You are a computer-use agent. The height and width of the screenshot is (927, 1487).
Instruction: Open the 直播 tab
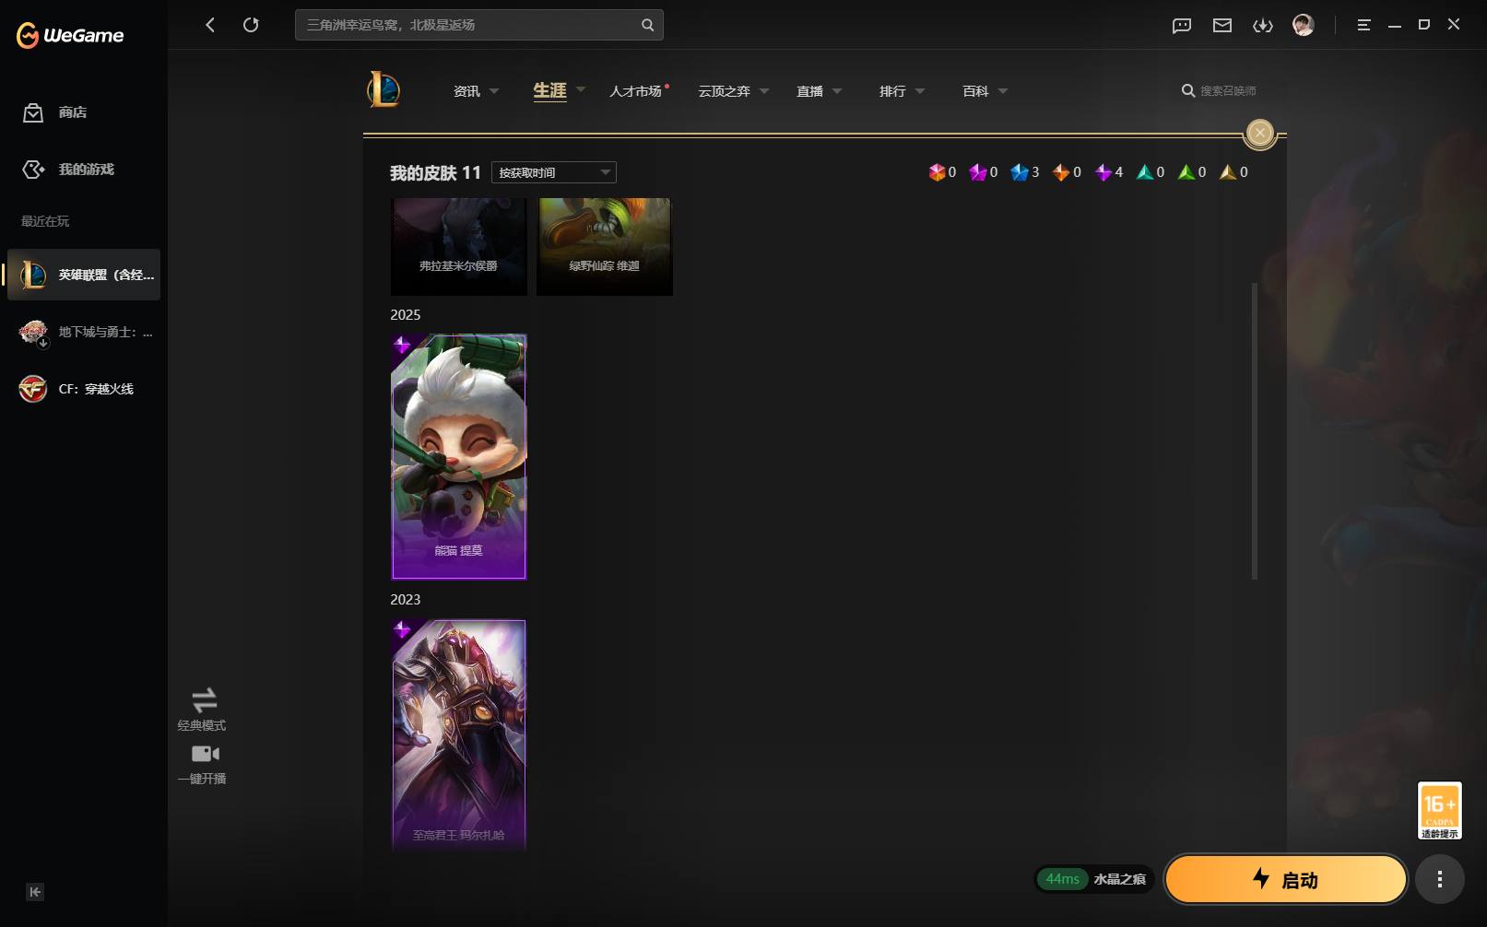coord(809,91)
